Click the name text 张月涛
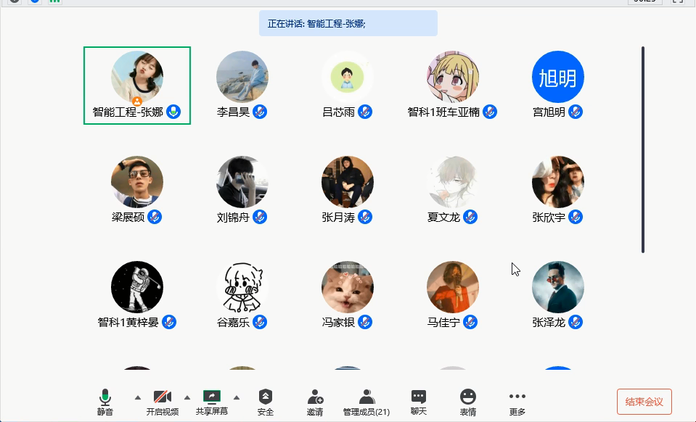The width and height of the screenshot is (696, 422). coord(339,218)
